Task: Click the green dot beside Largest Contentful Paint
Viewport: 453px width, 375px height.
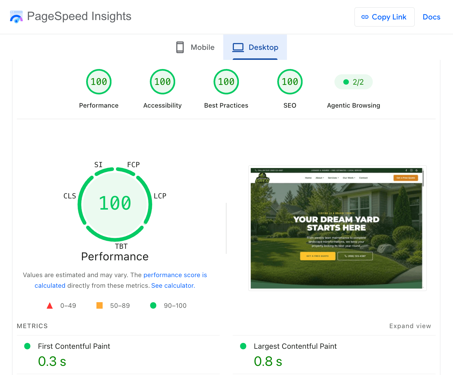Action: (243, 346)
